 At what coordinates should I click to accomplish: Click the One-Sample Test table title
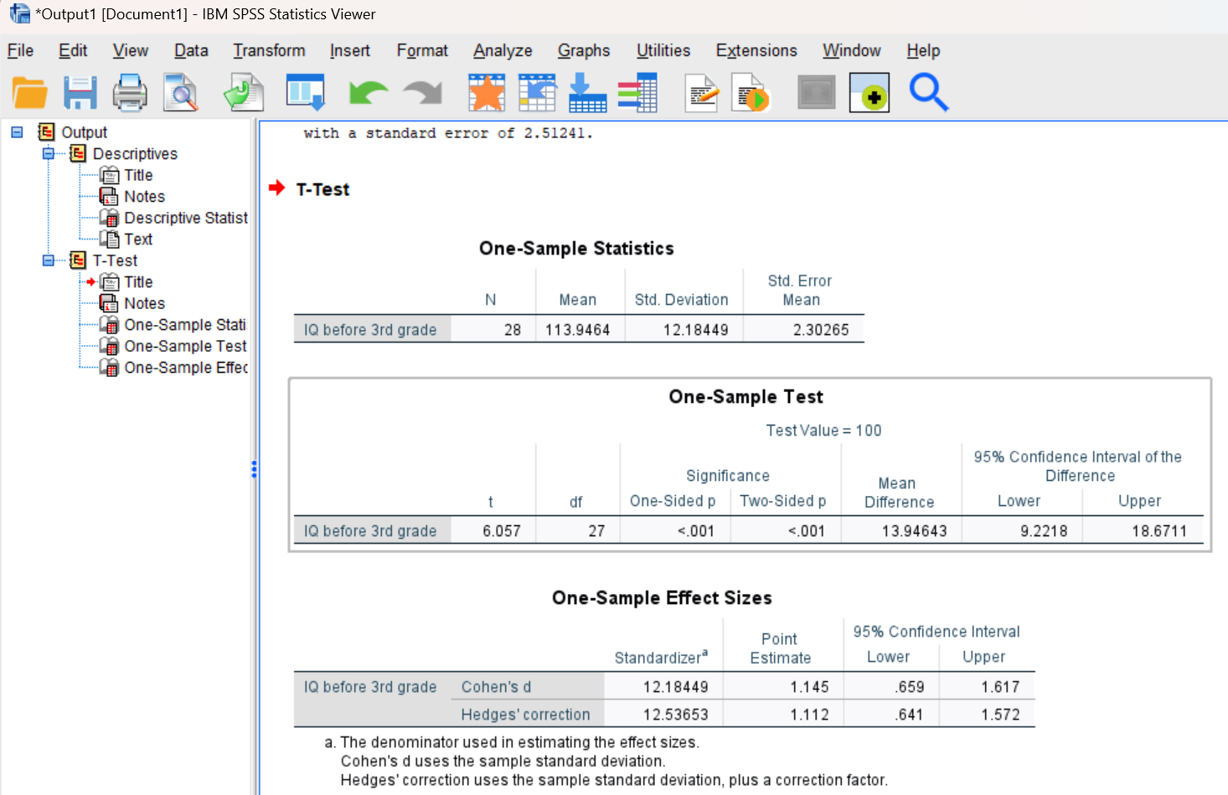click(746, 397)
